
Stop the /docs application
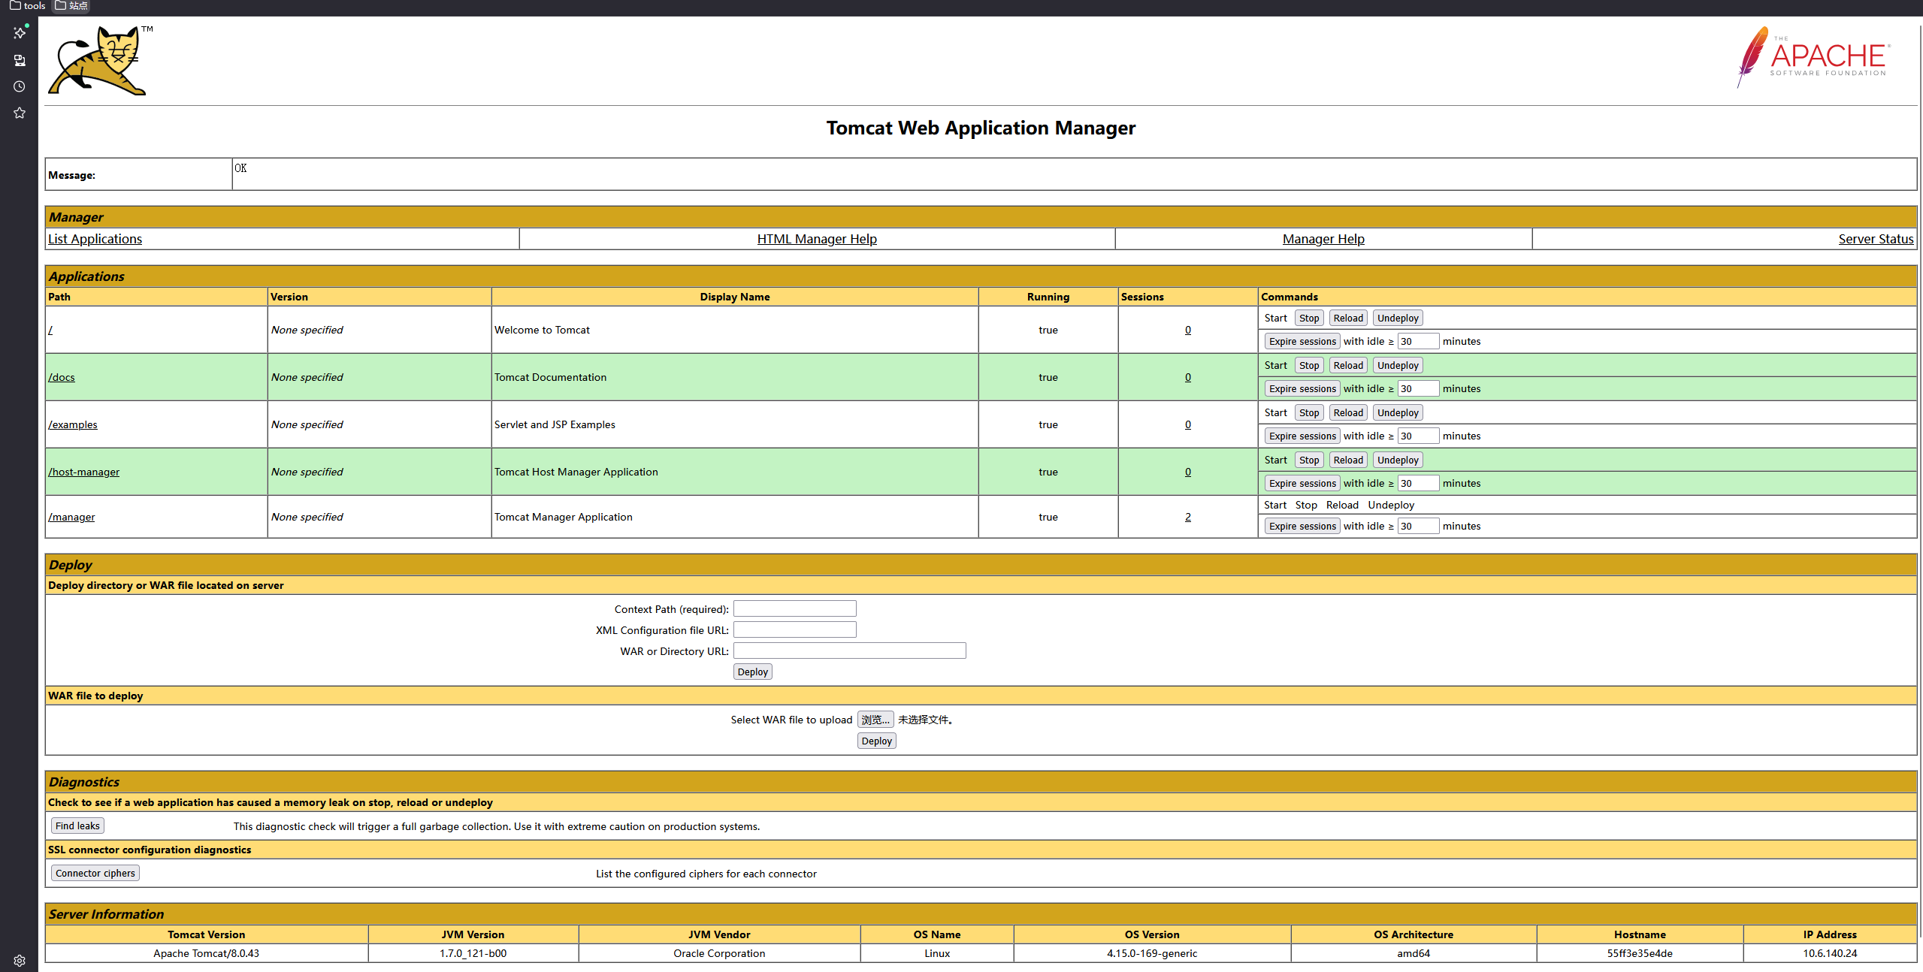point(1308,366)
